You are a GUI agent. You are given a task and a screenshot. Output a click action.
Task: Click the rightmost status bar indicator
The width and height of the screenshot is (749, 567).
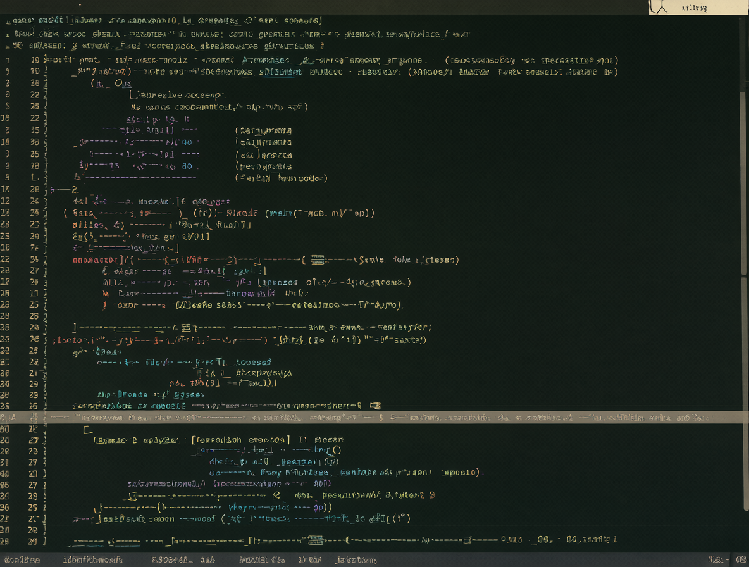[x=741, y=559]
